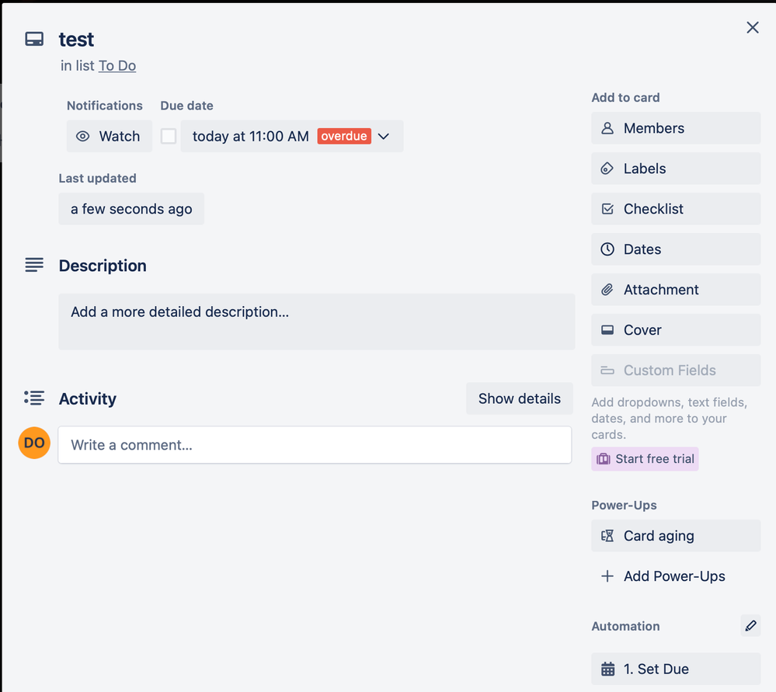
Task: Run the Set Due automation button
Action: tap(675, 669)
